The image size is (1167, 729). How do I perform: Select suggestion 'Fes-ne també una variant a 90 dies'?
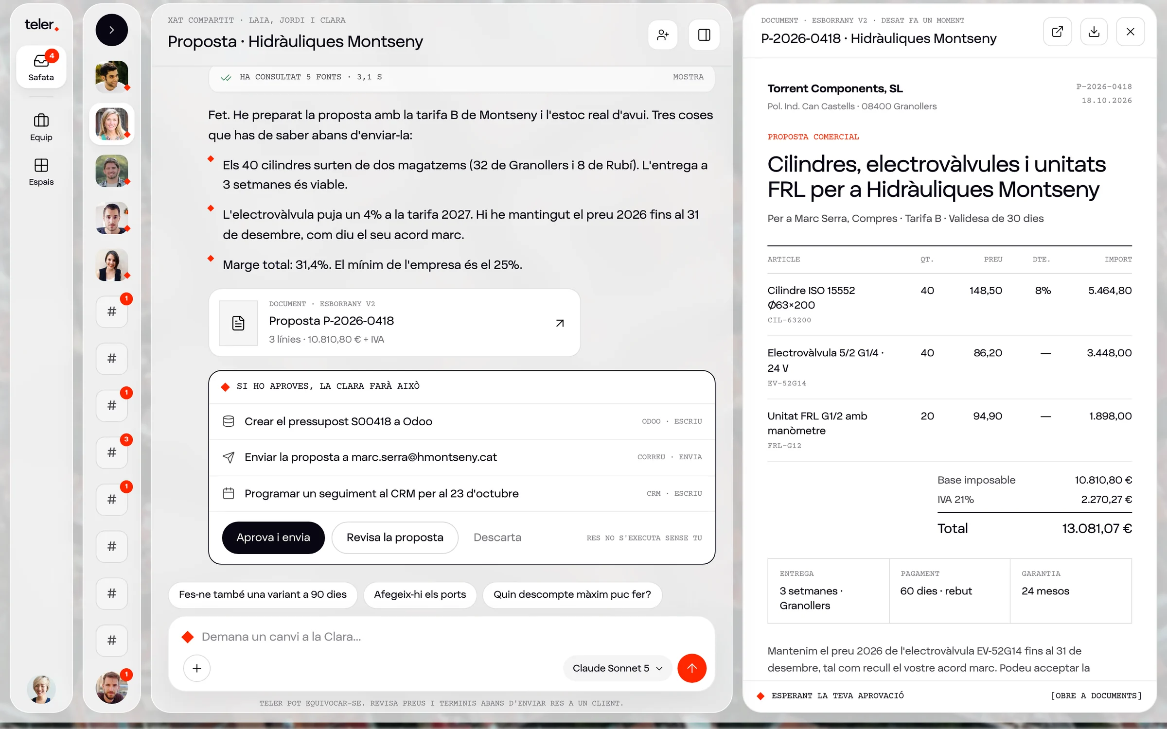263,594
